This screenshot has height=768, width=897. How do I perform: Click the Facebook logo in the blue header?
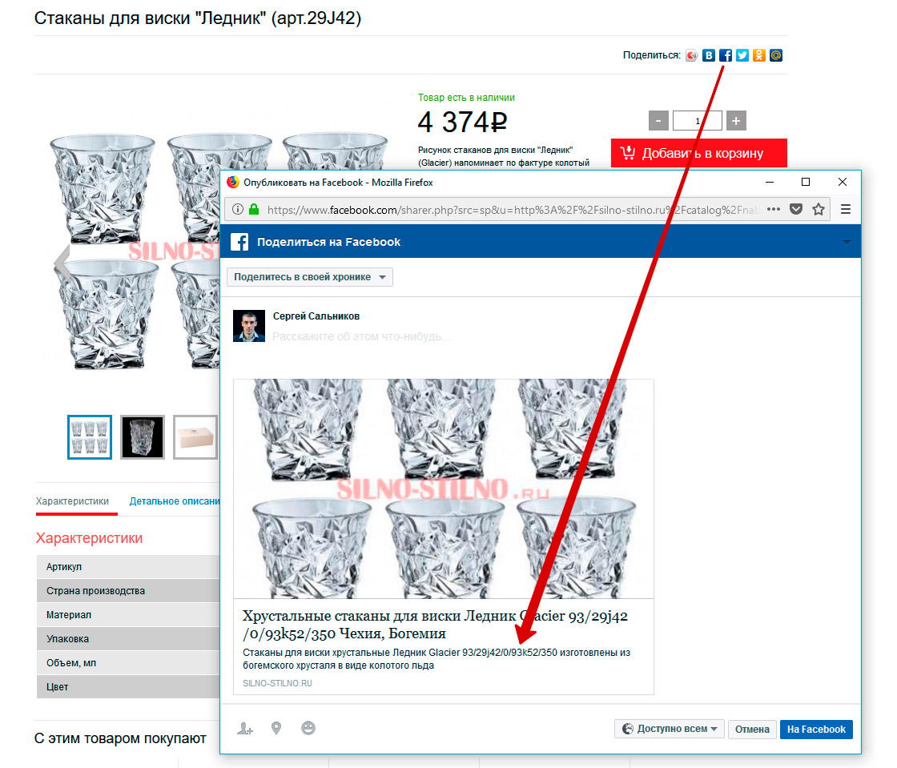coord(239,242)
